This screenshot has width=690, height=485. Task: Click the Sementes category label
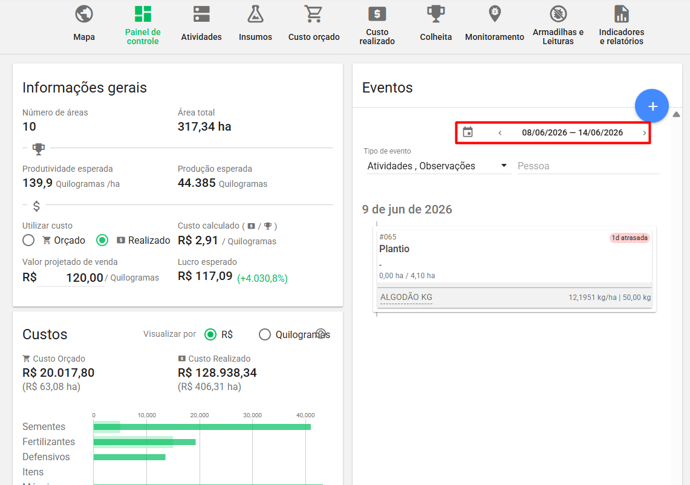pos(44,426)
